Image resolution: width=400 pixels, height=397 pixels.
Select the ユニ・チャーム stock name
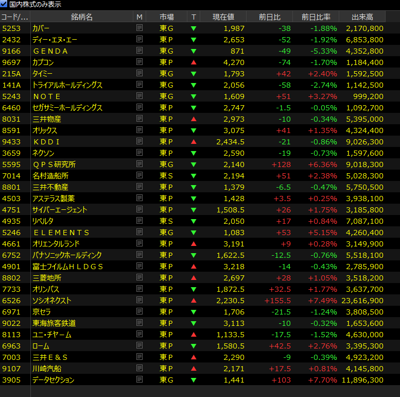(52, 335)
